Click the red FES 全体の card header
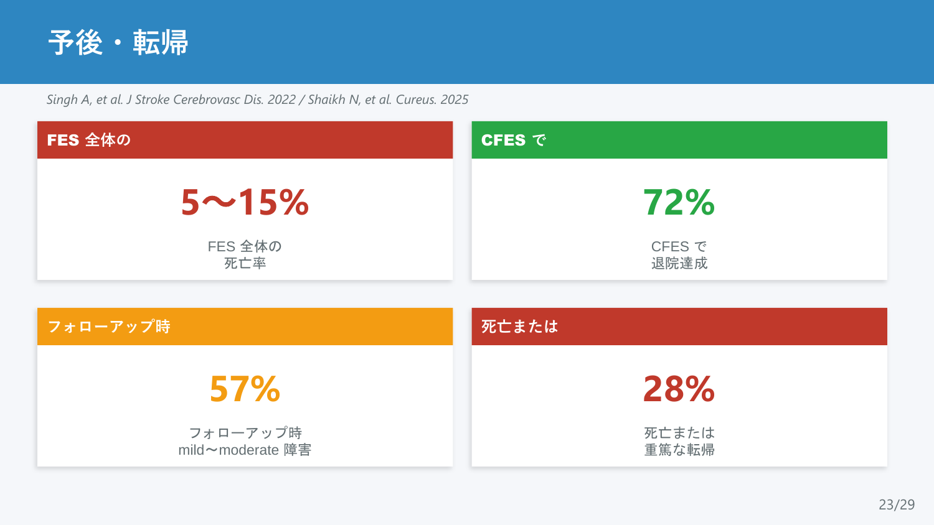 (245, 140)
